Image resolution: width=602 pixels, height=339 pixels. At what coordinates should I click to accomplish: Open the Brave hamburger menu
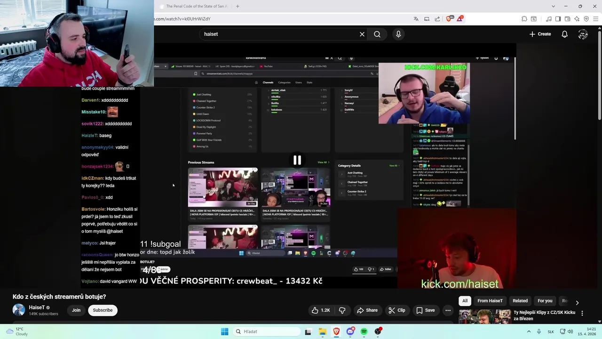coord(595,19)
